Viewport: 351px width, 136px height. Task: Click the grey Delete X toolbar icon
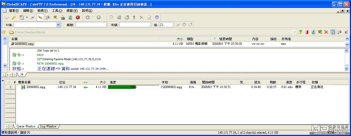[141, 17]
